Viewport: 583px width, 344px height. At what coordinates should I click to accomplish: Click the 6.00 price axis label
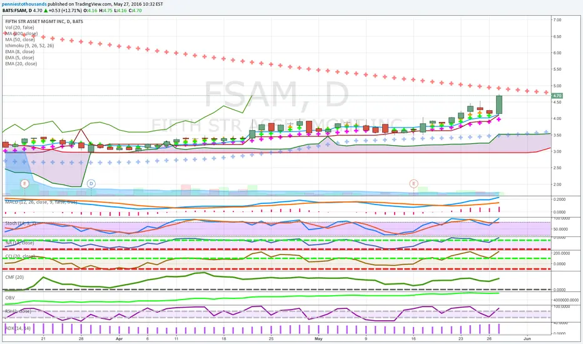coord(557,53)
